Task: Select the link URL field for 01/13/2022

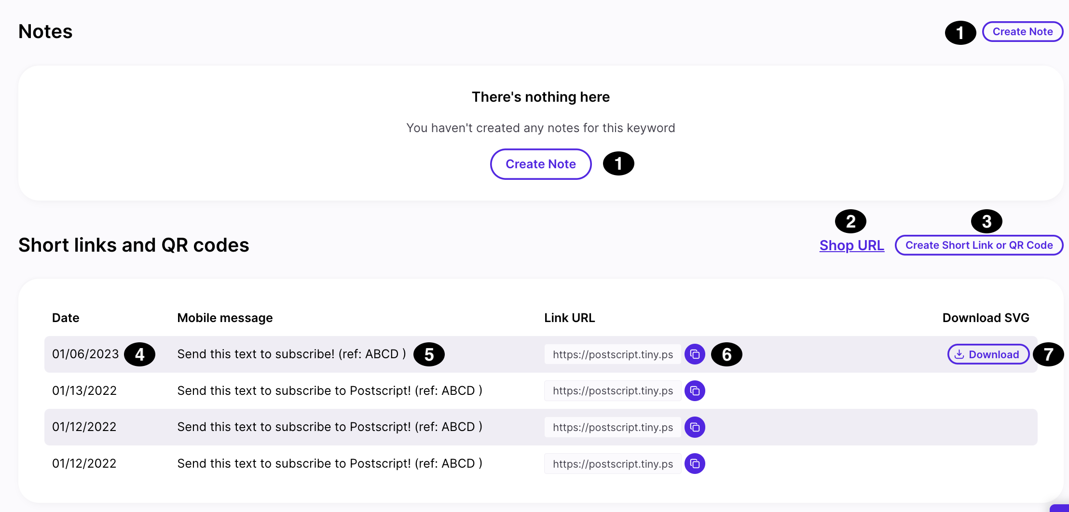Action: click(x=613, y=391)
